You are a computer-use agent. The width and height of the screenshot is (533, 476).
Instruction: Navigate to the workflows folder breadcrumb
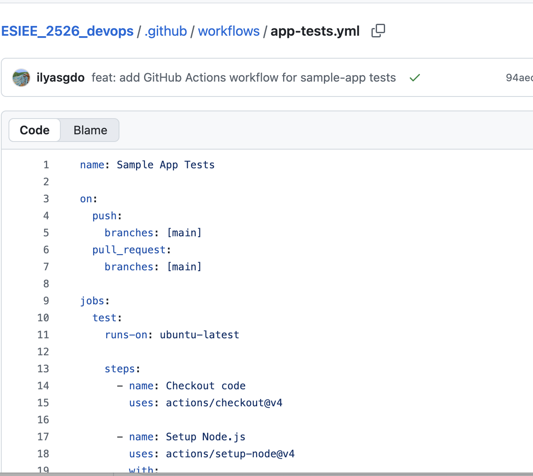point(229,31)
